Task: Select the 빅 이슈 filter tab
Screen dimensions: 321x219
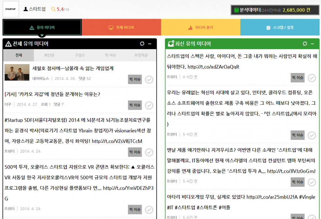Action: point(110,55)
